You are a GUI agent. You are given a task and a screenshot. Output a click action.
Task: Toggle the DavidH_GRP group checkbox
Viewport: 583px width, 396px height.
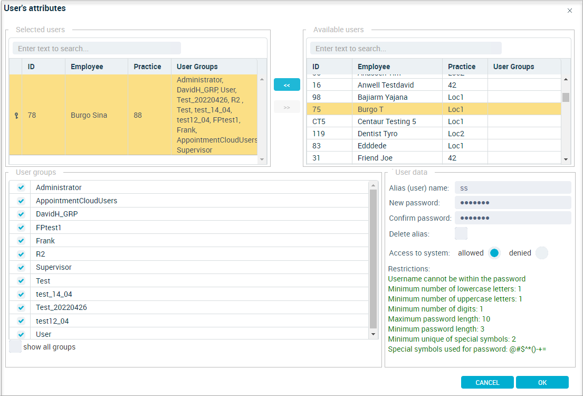point(21,214)
